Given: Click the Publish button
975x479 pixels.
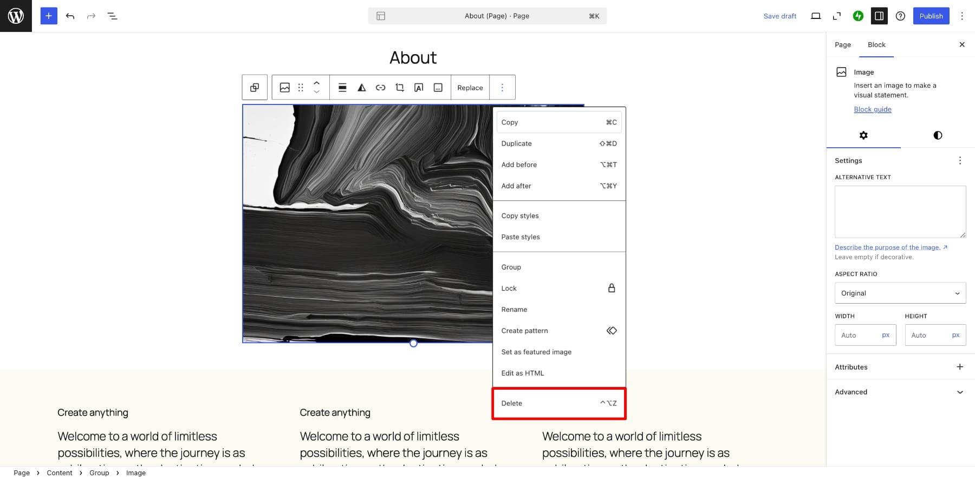Looking at the screenshot, I should coord(931,16).
